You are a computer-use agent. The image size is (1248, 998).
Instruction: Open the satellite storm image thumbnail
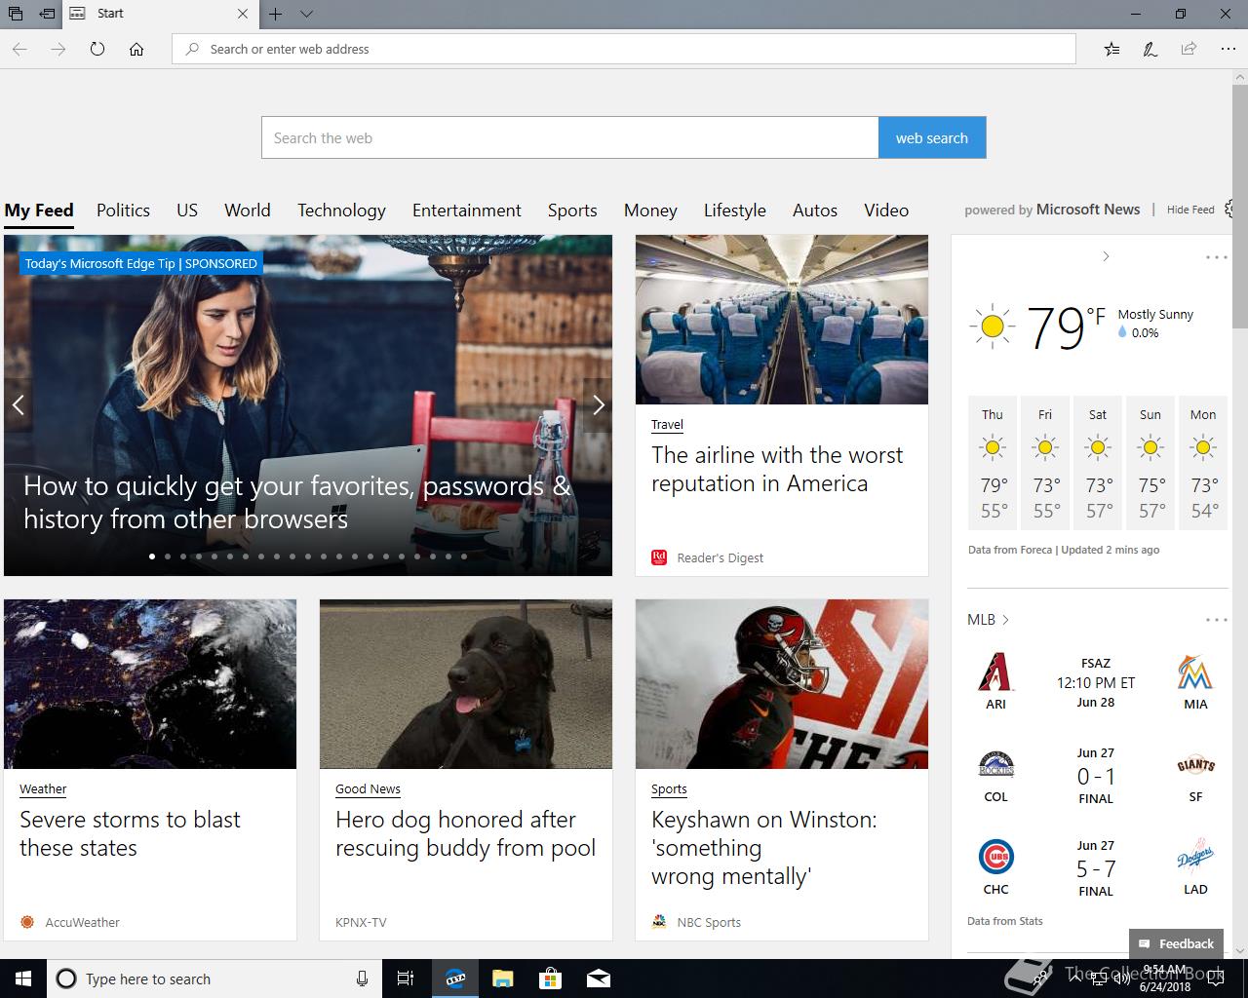[x=150, y=684]
